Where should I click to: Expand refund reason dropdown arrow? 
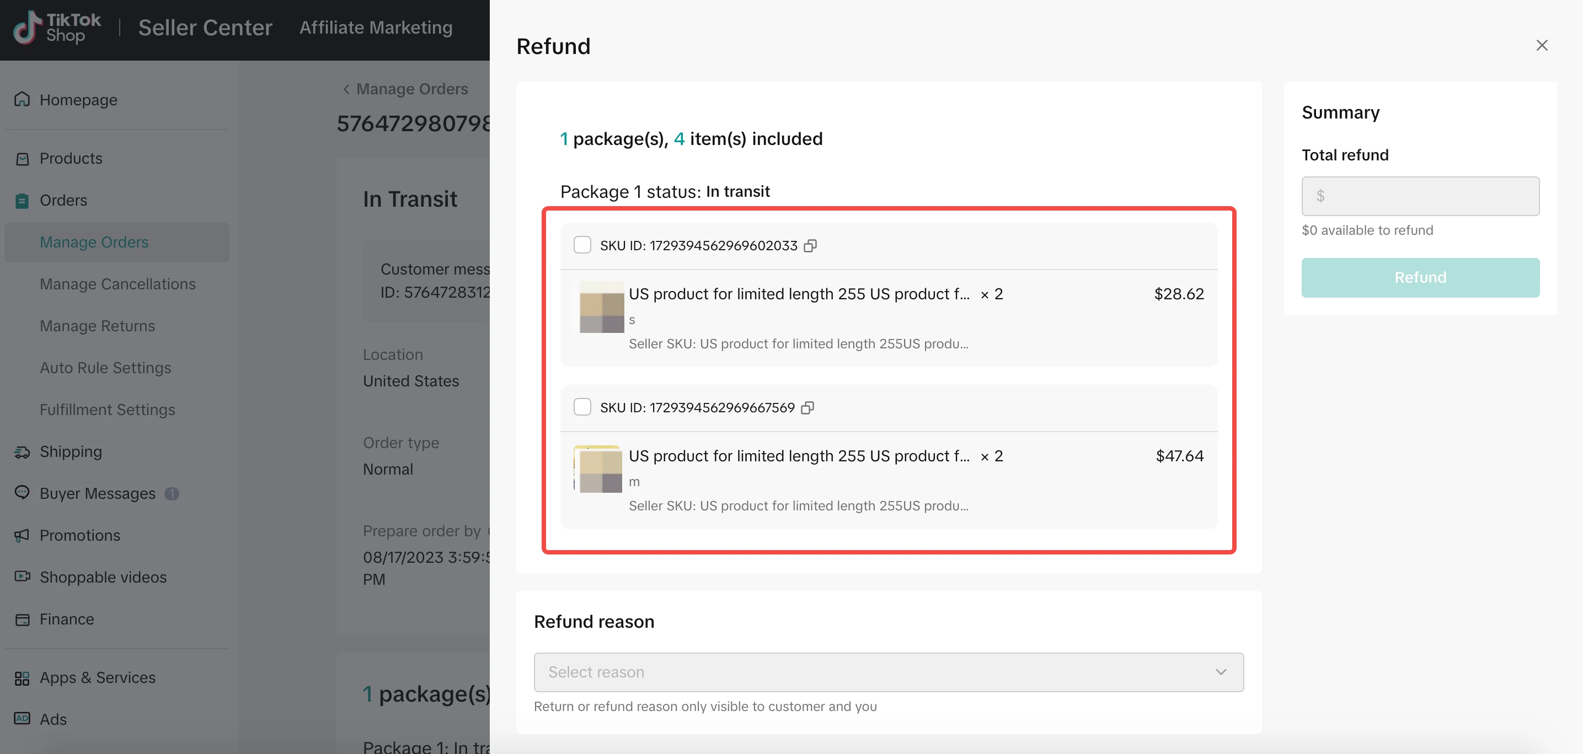(1221, 672)
